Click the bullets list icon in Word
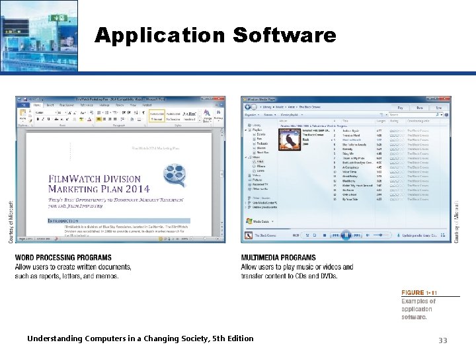Screen dimensions: 476x357 click(x=99, y=112)
